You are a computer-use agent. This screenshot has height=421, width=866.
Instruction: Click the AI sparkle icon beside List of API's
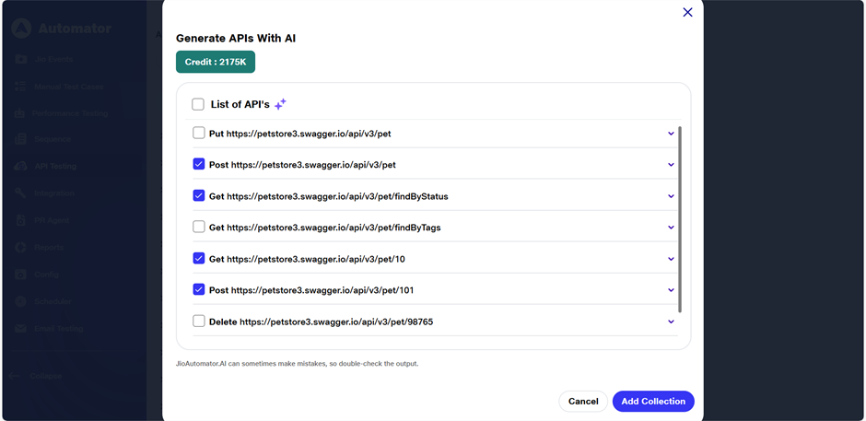pyautogui.click(x=280, y=104)
